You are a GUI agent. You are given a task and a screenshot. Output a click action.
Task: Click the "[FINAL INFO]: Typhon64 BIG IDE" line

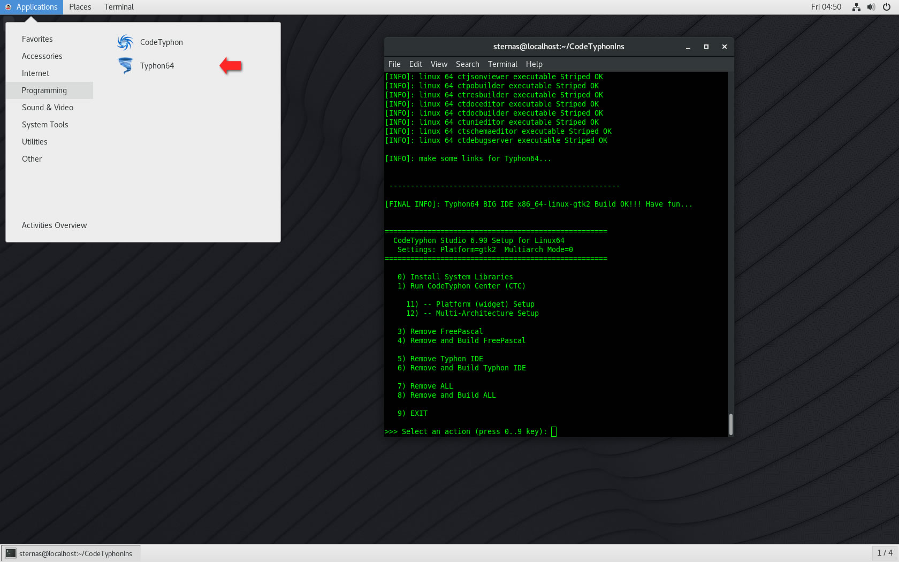tap(538, 204)
